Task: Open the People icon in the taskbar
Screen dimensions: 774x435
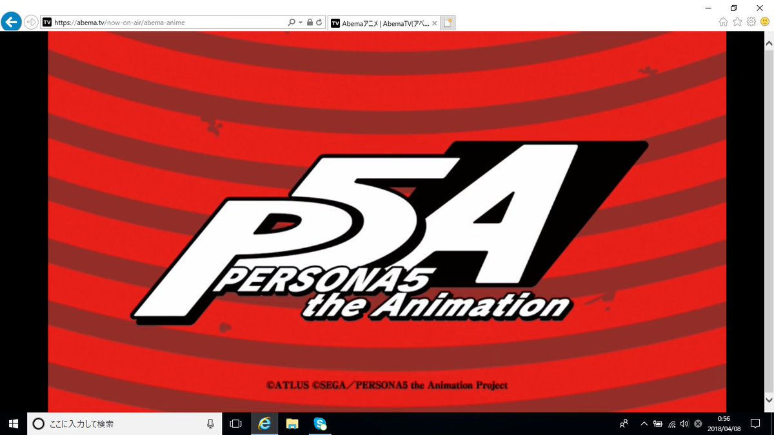Action: click(x=624, y=423)
